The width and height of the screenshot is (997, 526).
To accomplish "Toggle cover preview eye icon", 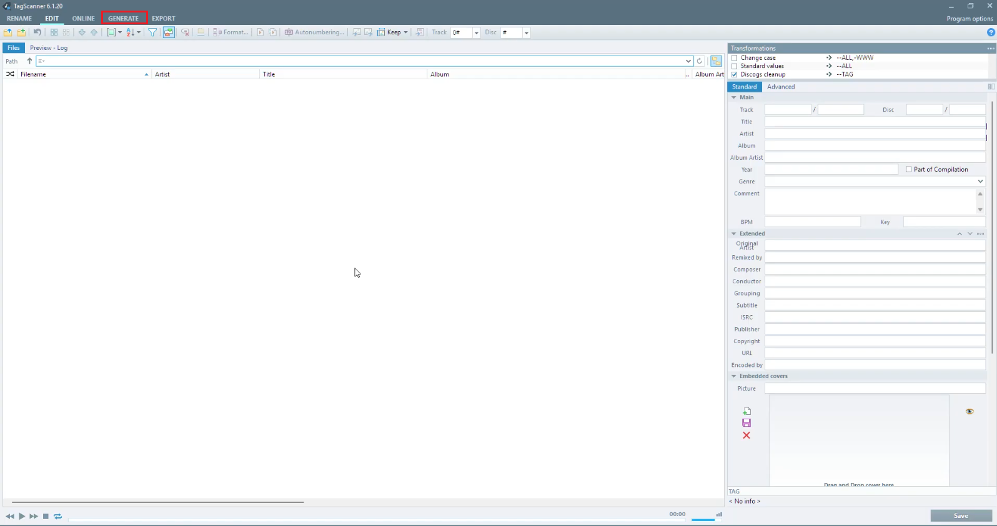I will click(x=970, y=411).
